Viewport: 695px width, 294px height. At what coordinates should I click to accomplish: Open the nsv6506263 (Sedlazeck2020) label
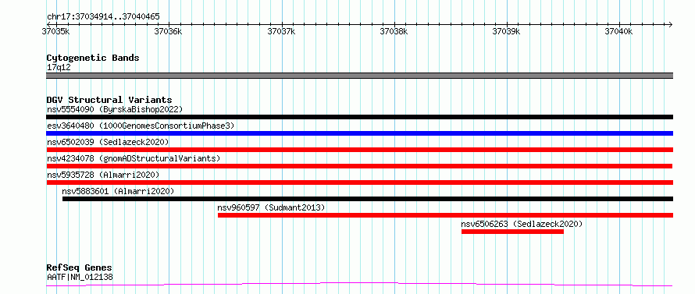coord(522,224)
